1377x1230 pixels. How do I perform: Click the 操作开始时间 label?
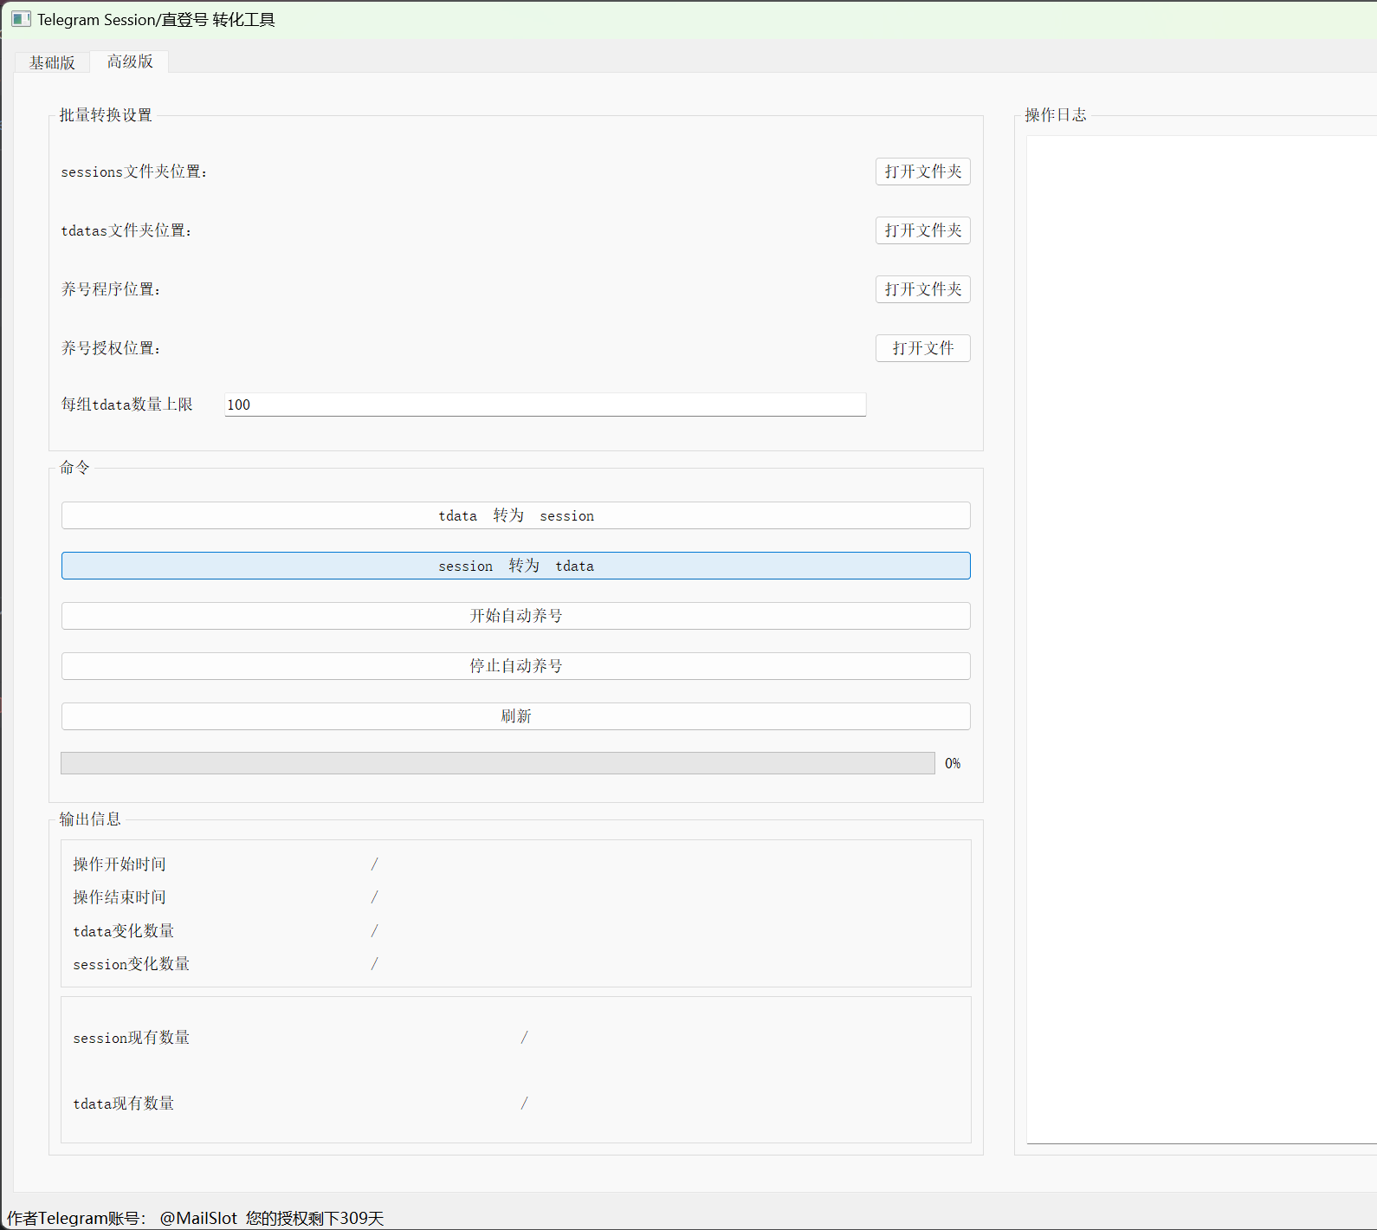[x=120, y=864]
